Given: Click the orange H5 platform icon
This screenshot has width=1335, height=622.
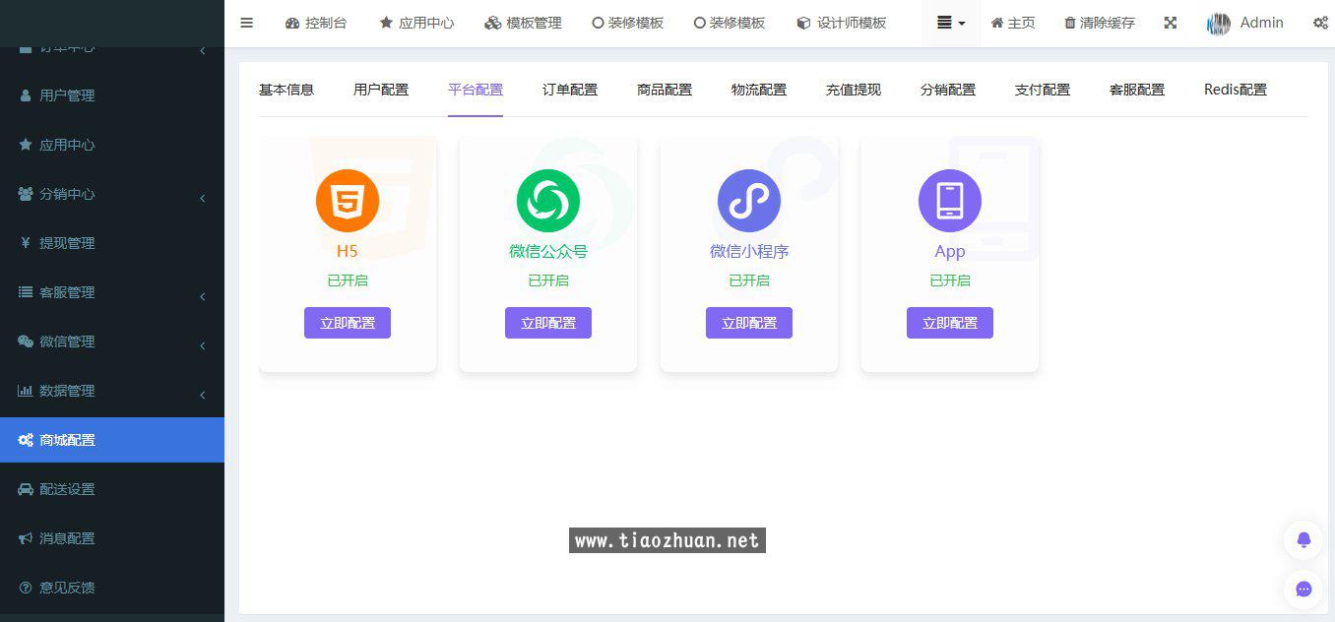Looking at the screenshot, I should (347, 201).
